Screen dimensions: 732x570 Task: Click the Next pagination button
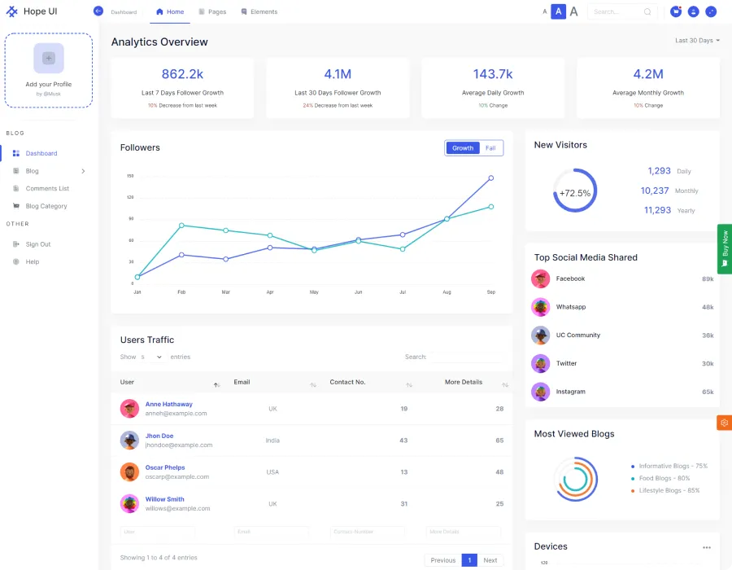coord(490,560)
